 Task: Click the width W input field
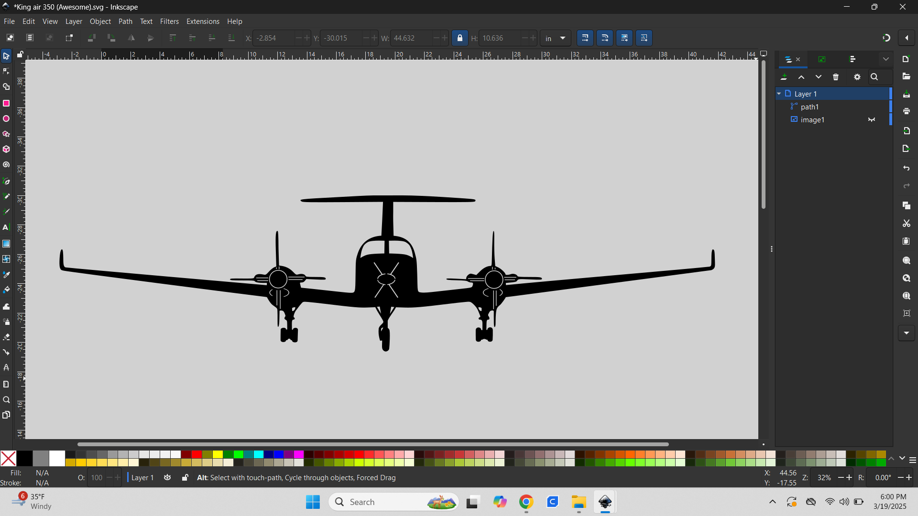coord(412,38)
